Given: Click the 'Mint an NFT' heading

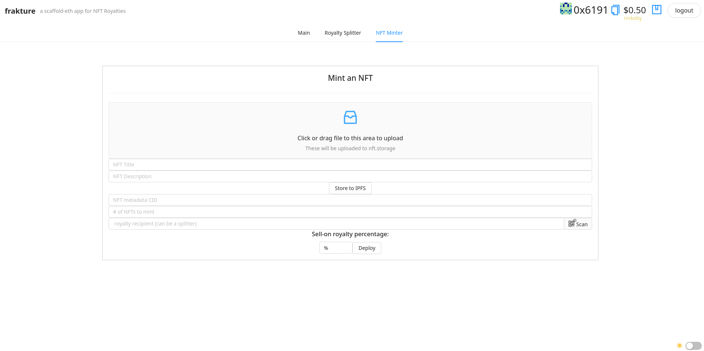Looking at the screenshot, I should point(350,78).
